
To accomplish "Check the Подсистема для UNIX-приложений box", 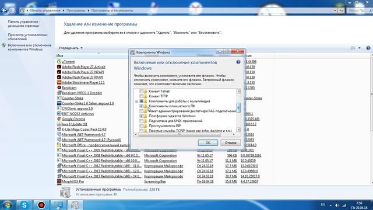I will click(x=141, y=121).
